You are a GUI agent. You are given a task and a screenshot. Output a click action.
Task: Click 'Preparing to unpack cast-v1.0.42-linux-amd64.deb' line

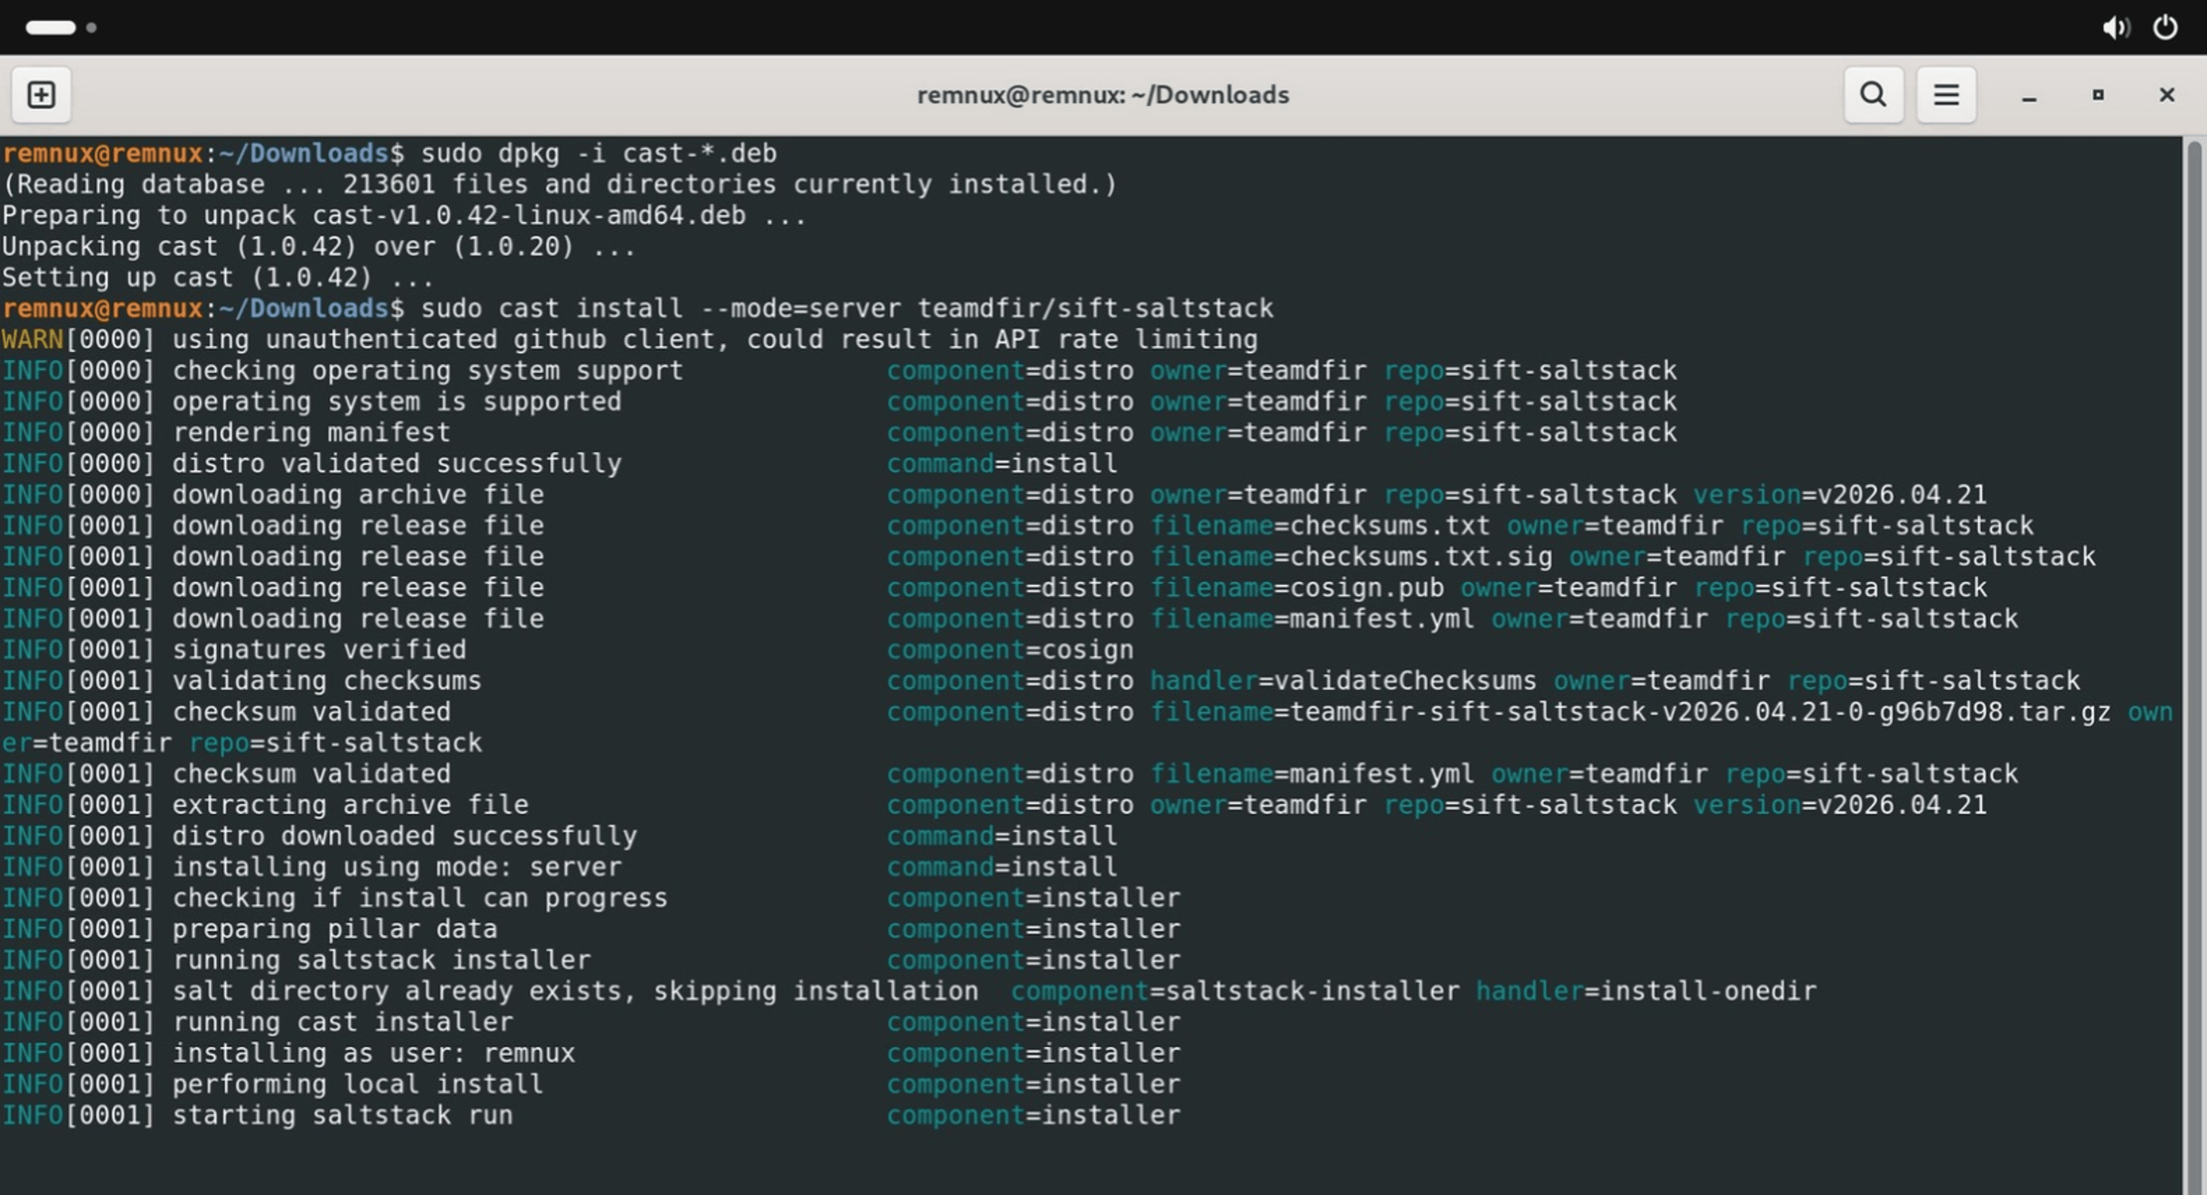403,216
